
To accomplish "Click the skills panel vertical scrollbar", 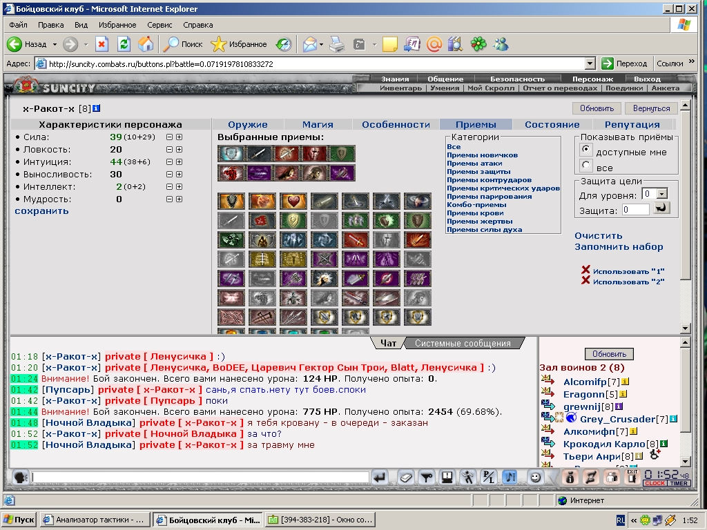I will [686, 216].
